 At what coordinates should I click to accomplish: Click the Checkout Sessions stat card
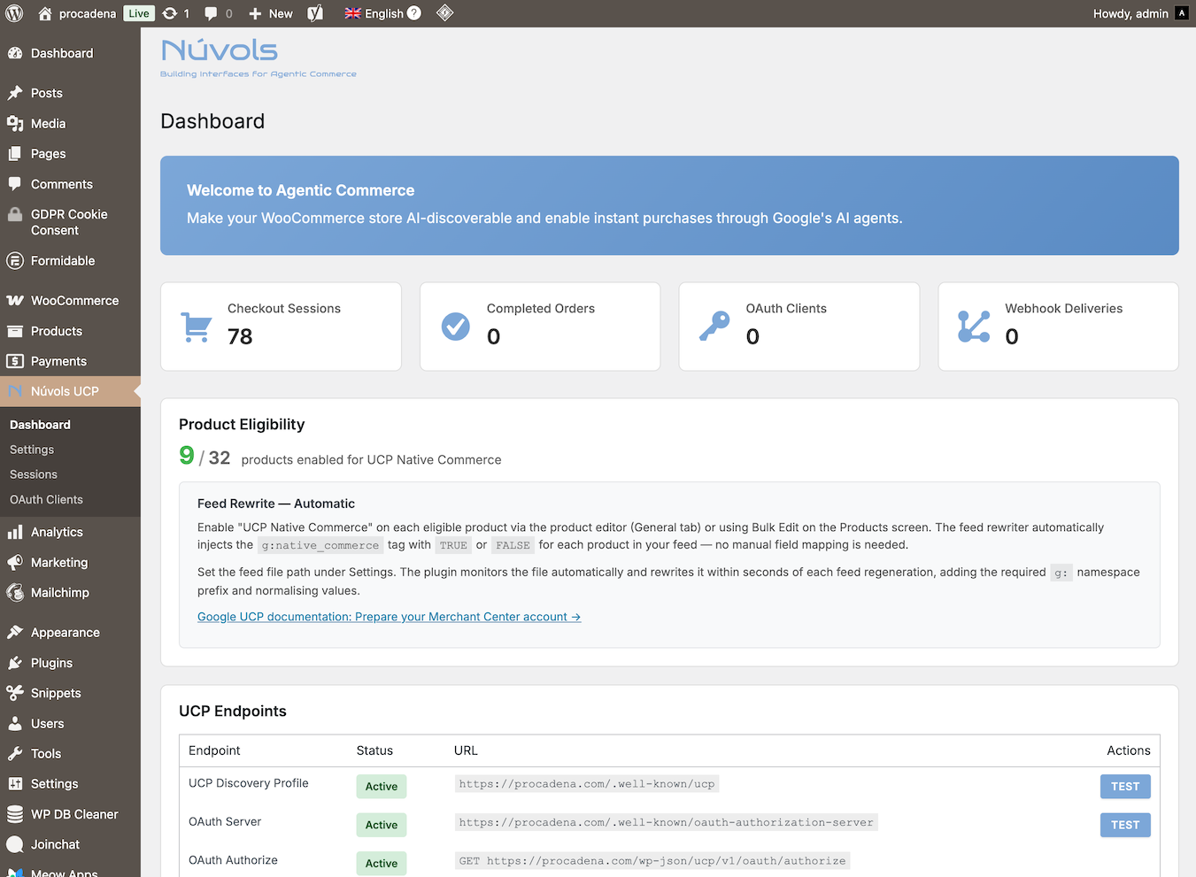pos(281,327)
